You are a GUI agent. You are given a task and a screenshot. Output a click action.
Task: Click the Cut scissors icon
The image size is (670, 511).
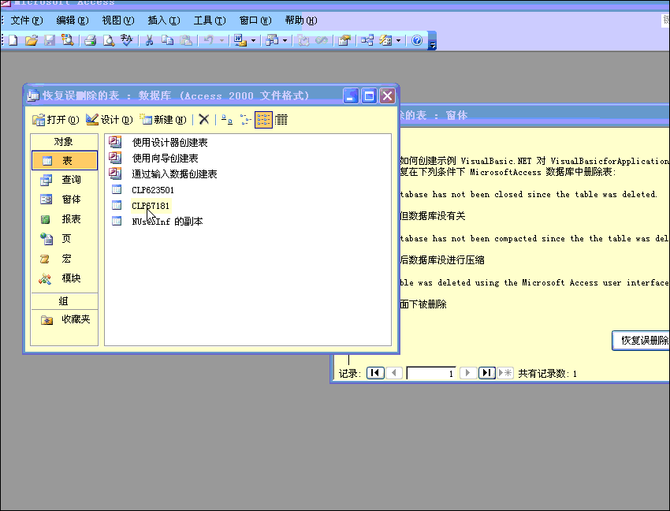pos(149,41)
